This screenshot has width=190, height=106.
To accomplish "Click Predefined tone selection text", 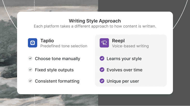I will click(64, 46).
